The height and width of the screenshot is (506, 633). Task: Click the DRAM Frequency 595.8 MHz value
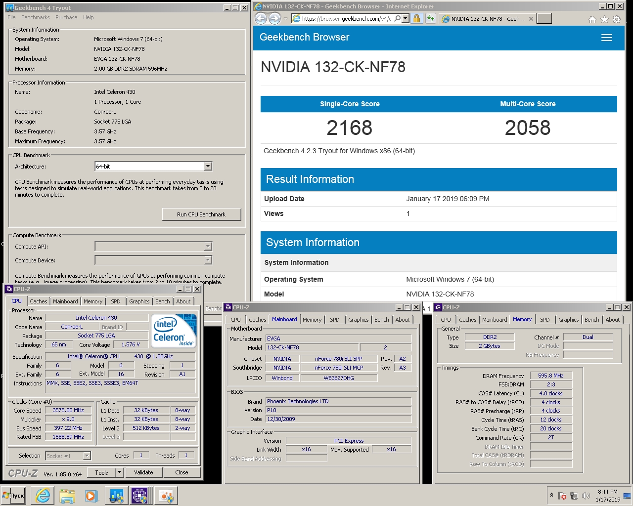(551, 376)
